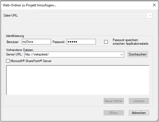
Task: Click the 'Server URL:' label
Action: coord(14,54)
